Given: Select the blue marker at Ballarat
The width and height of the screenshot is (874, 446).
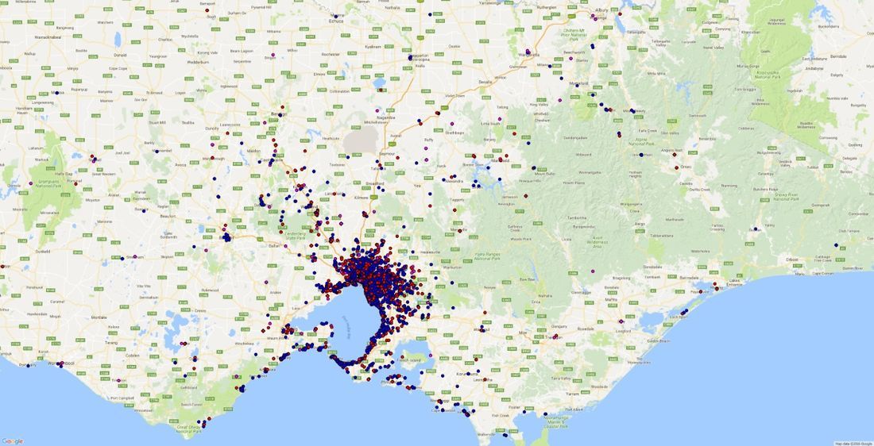Looking at the screenshot, I should [x=226, y=236].
